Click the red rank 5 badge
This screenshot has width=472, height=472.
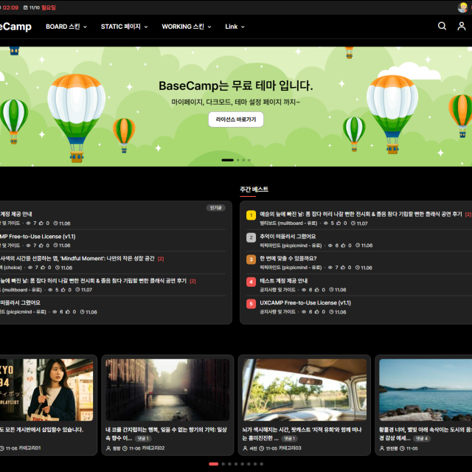[x=251, y=304]
